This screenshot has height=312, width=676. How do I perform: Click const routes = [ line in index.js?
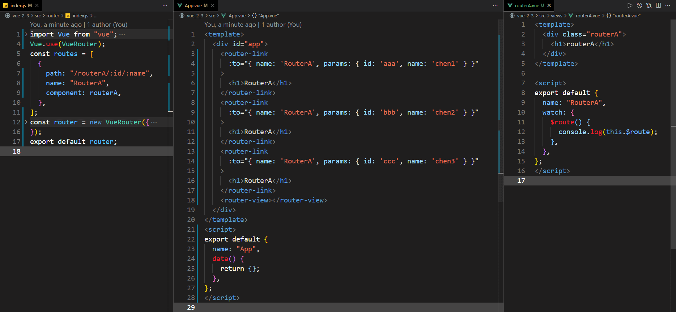coord(61,54)
